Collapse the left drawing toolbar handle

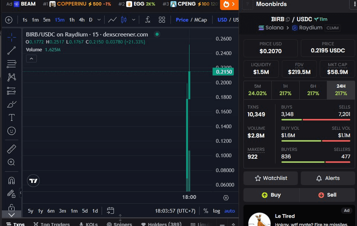tap(20, 193)
